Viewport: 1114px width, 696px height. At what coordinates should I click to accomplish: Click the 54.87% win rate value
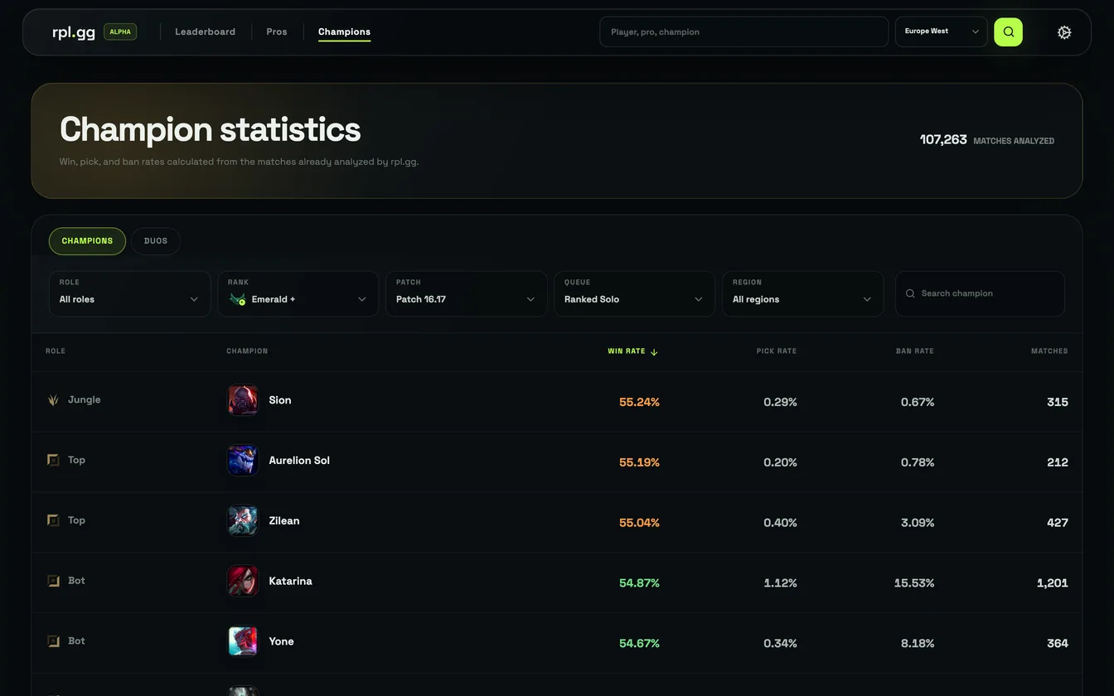(x=639, y=583)
